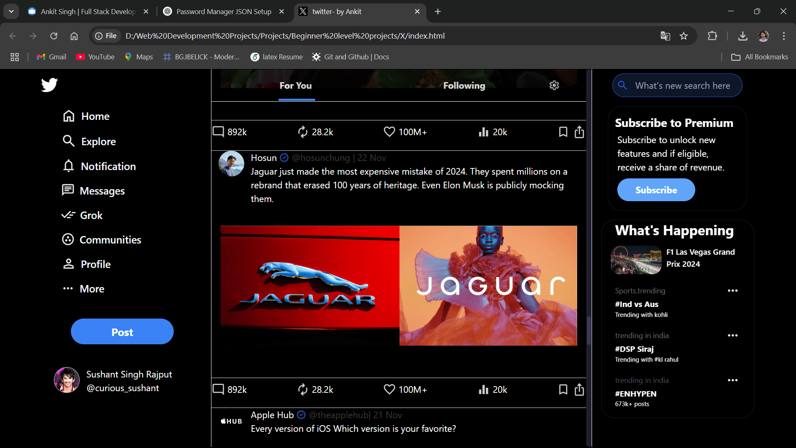Open Grok from sidebar
Viewport: 796px width, 448px height.
point(82,215)
